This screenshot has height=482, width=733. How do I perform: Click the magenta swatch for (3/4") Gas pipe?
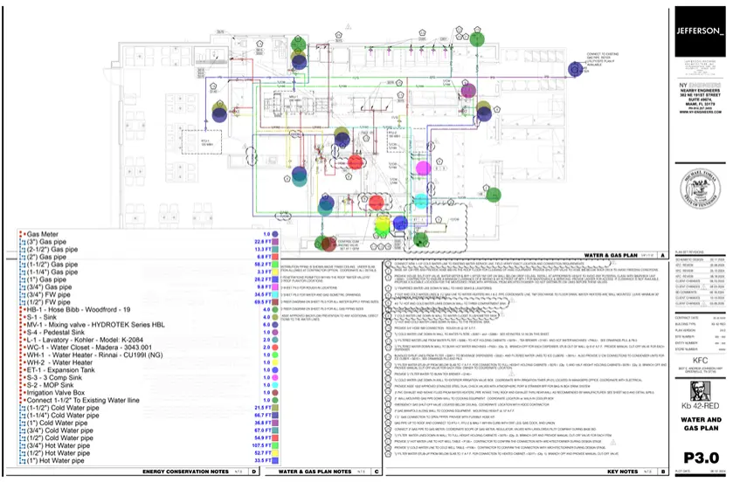pos(275,287)
